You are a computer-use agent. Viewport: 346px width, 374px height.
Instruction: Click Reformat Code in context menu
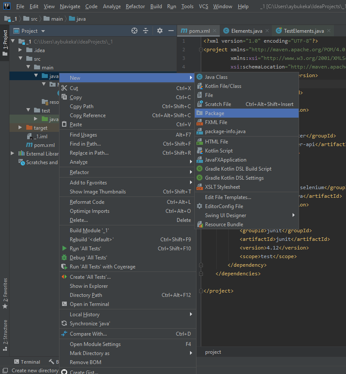click(128, 202)
